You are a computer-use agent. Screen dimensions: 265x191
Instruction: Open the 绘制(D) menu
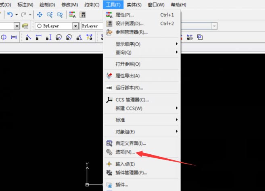coord(47,5)
